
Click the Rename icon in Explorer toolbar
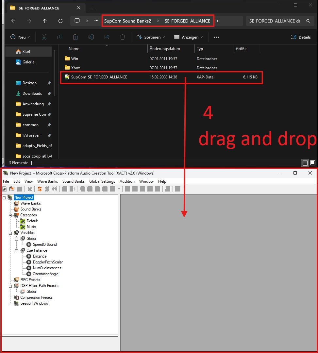(91, 37)
